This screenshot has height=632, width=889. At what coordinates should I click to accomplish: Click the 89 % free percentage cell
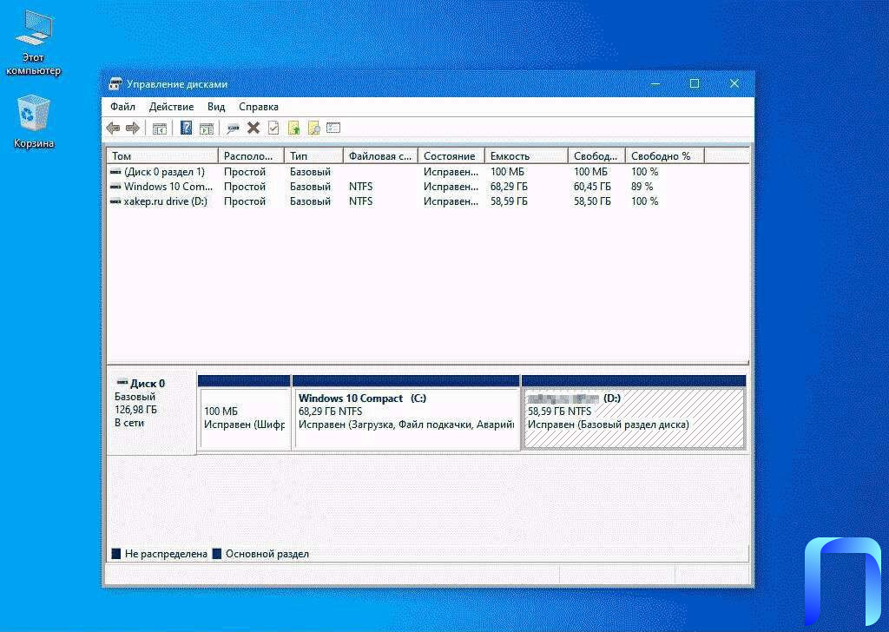tap(642, 187)
